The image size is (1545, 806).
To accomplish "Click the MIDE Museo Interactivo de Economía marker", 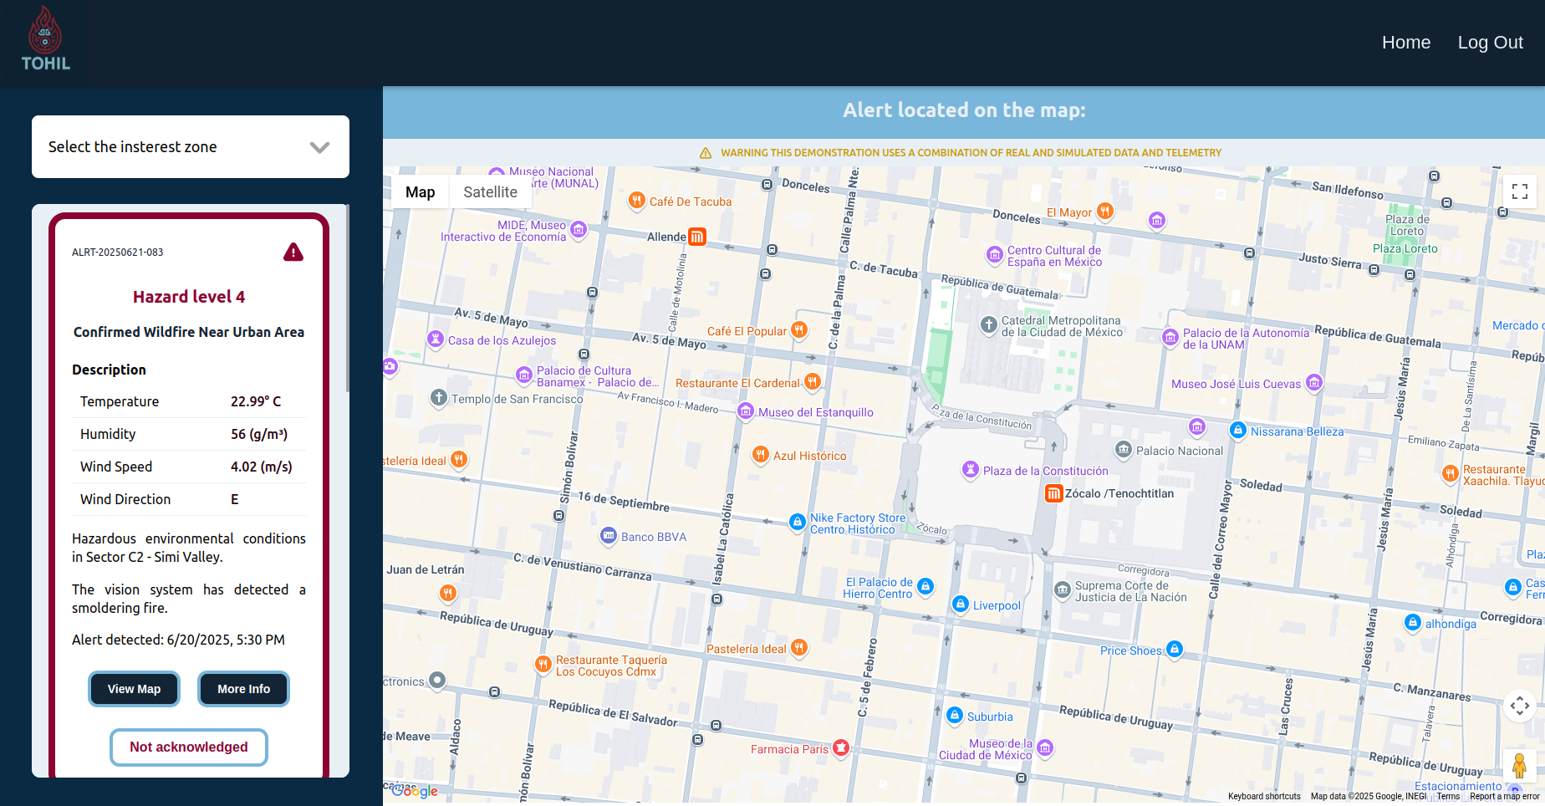I will (579, 230).
